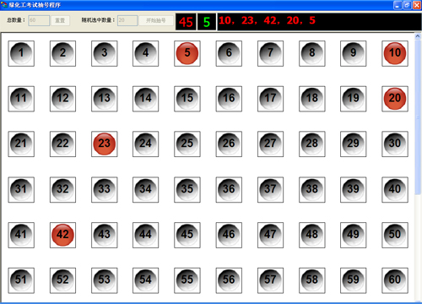
Task: Click the drawn numbers list display
Action: coord(319,21)
